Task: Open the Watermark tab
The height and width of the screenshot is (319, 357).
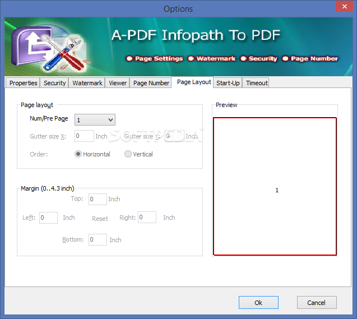Action: tap(87, 83)
